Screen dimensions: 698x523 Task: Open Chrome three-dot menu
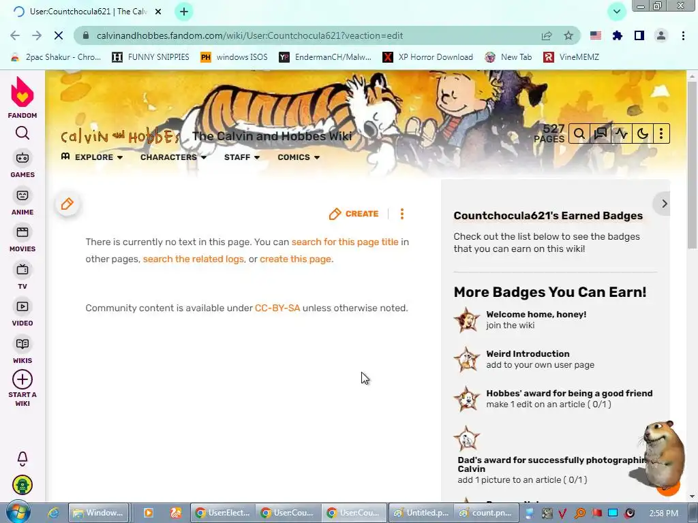(x=683, y=35)
